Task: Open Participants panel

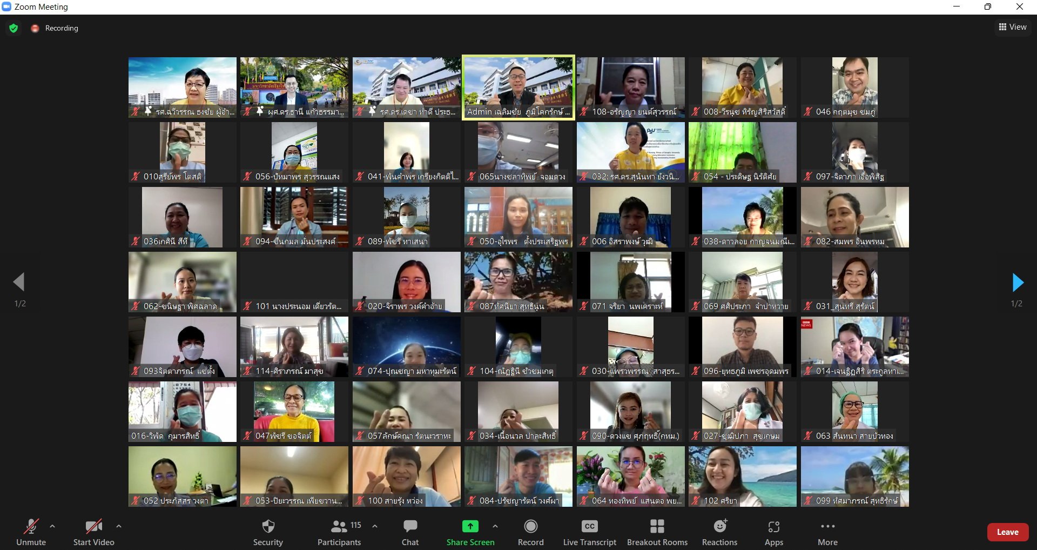Action: point(339,532)
